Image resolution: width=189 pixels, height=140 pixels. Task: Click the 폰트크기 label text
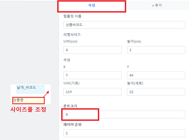coord(70,106)
